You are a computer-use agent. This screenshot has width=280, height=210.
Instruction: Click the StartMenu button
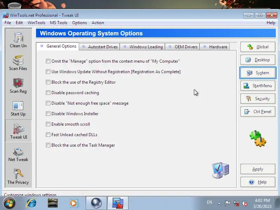(x=258, y=86)
